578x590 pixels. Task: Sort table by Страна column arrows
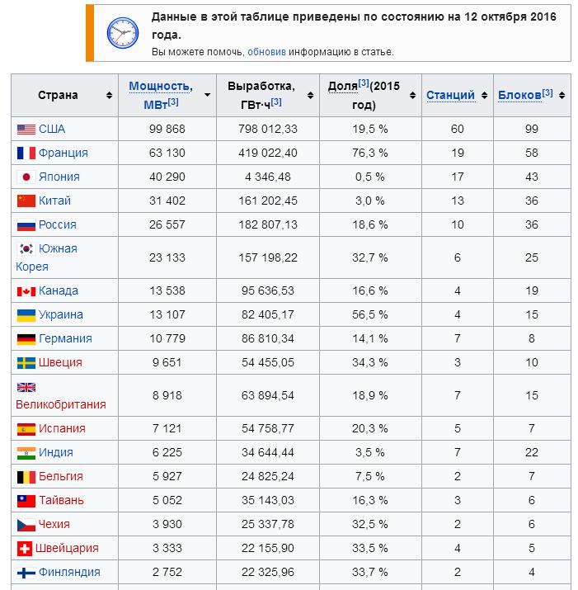109,95
